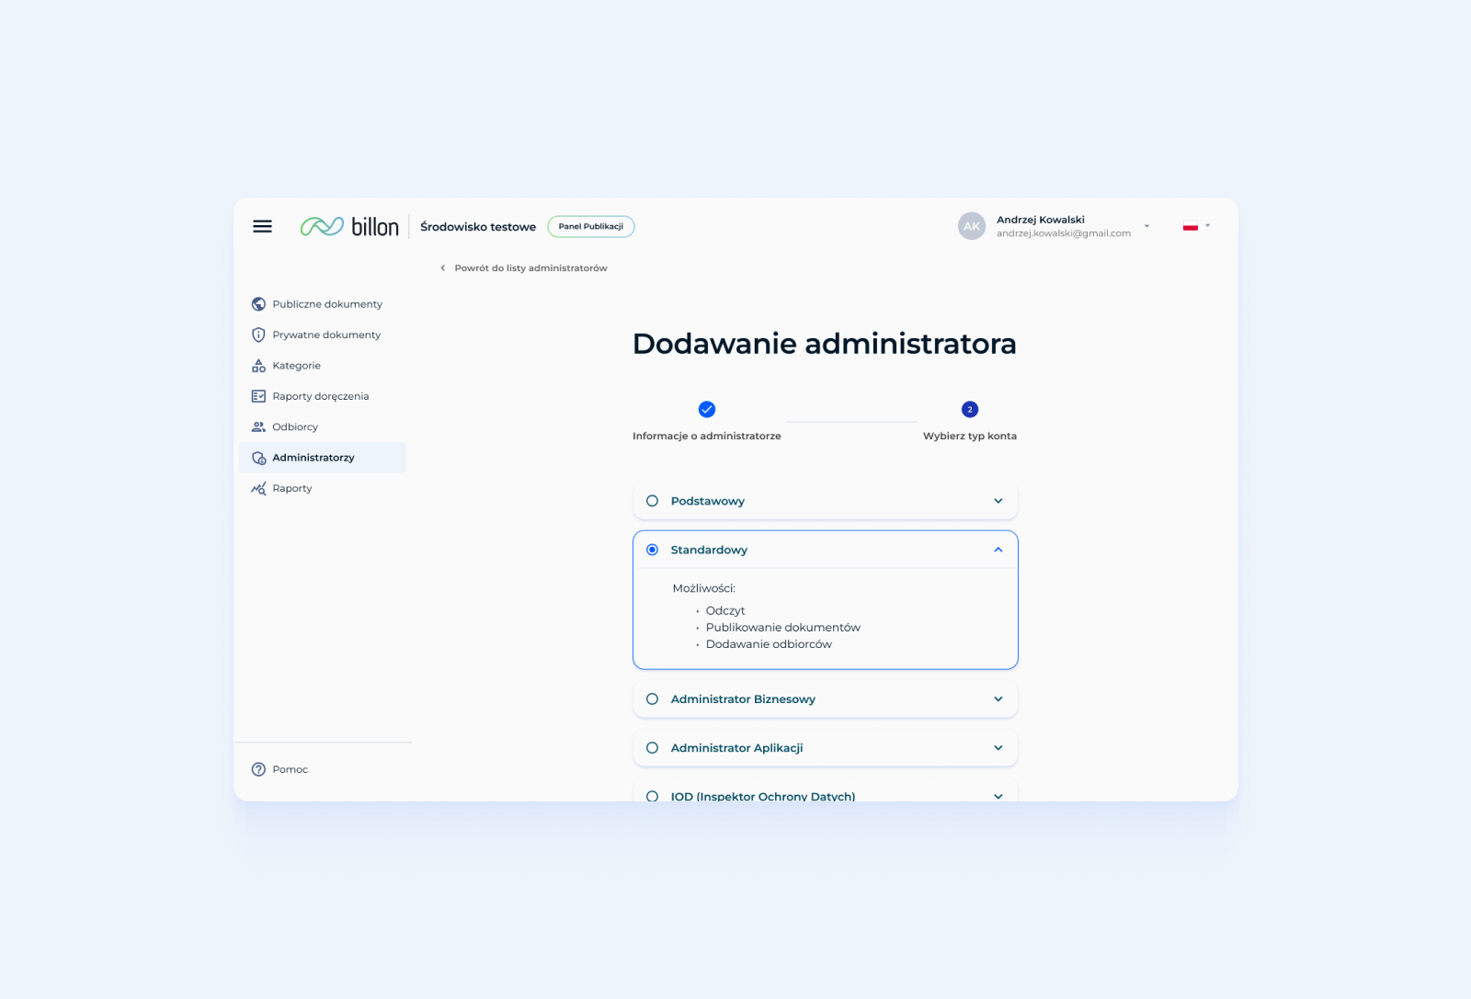Open Raporty doręczenia section
The height and width of the screenshot is (999, 1471).
click(323, 396)
